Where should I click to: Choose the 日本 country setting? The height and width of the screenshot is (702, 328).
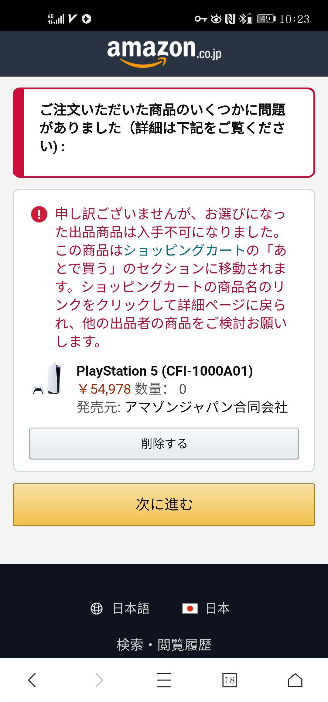click(x=218, y=608)
